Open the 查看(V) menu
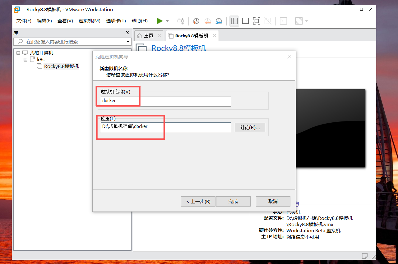Image resolution: width=398 pixels, height=264 pixels. click(65, 21)
